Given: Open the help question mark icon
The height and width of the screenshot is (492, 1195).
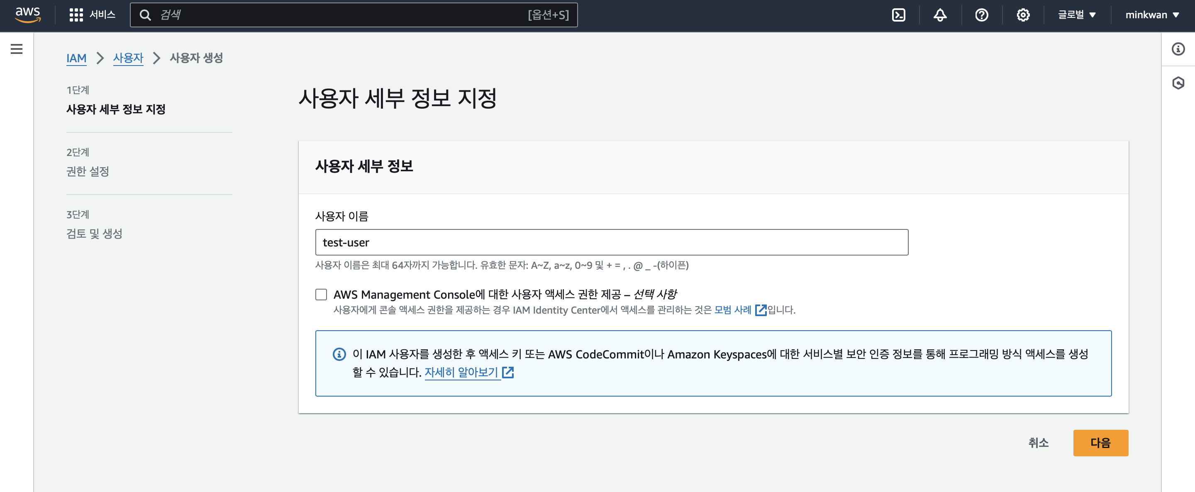Looking at the screenshot, I should (981, 15).
